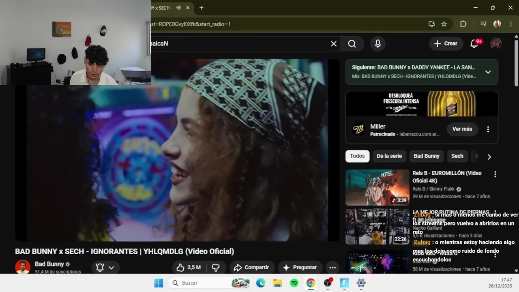Viewport: 519px width, 292px height.
Task: Select the Bad Bunny filter chip
Action: 427,156
